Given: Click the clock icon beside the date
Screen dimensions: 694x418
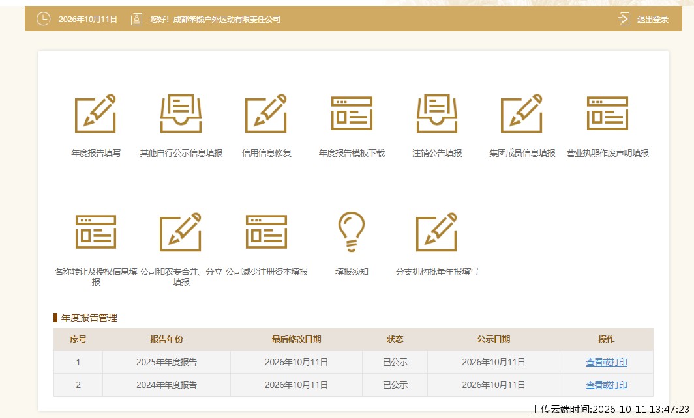Looking at the screenshot, I should pos(43,19).
